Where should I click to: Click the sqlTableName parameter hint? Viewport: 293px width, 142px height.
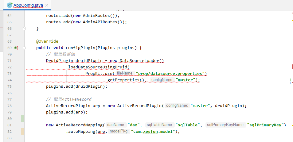tap(160, 125)
